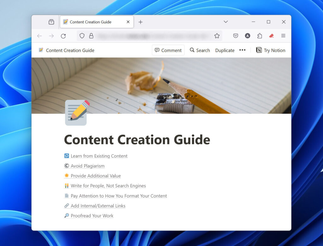Open Firefox hamburger application menu
This screenshot has width=323, height=246.
click(x=283, y=36)
